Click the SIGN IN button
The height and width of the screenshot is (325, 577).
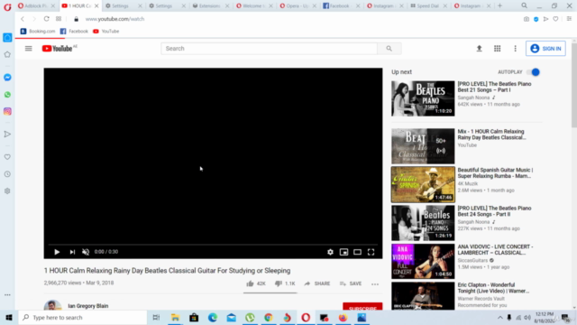(x=545, y=48)
